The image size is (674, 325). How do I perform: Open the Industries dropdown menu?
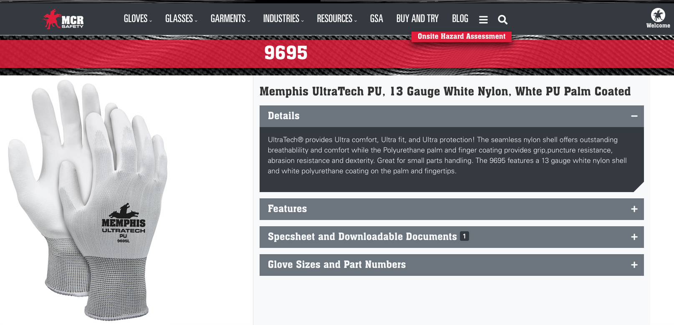pos(283,19)
